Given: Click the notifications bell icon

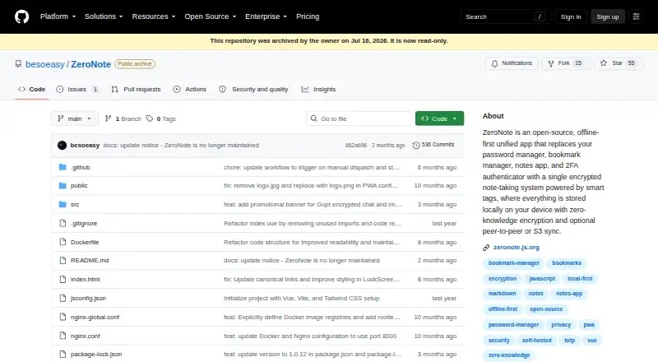Looking at the screenshot, I should coord(495,63).
